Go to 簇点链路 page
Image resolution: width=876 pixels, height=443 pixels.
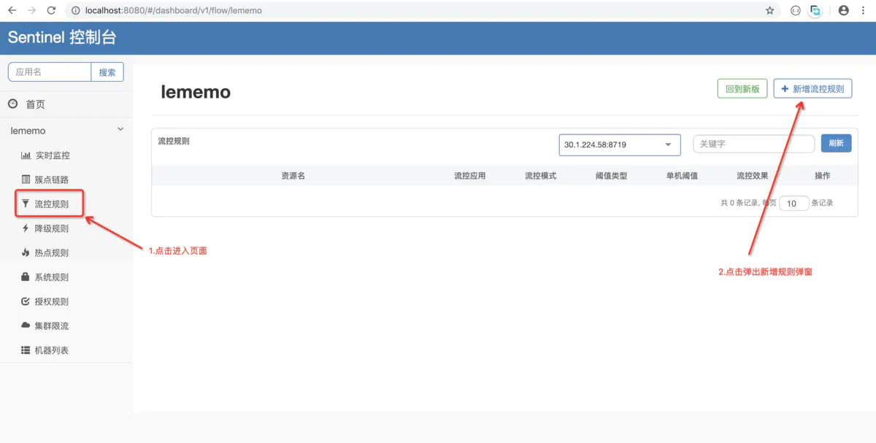tap(53, 180)
